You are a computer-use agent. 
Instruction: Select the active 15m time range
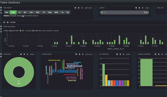13,12
